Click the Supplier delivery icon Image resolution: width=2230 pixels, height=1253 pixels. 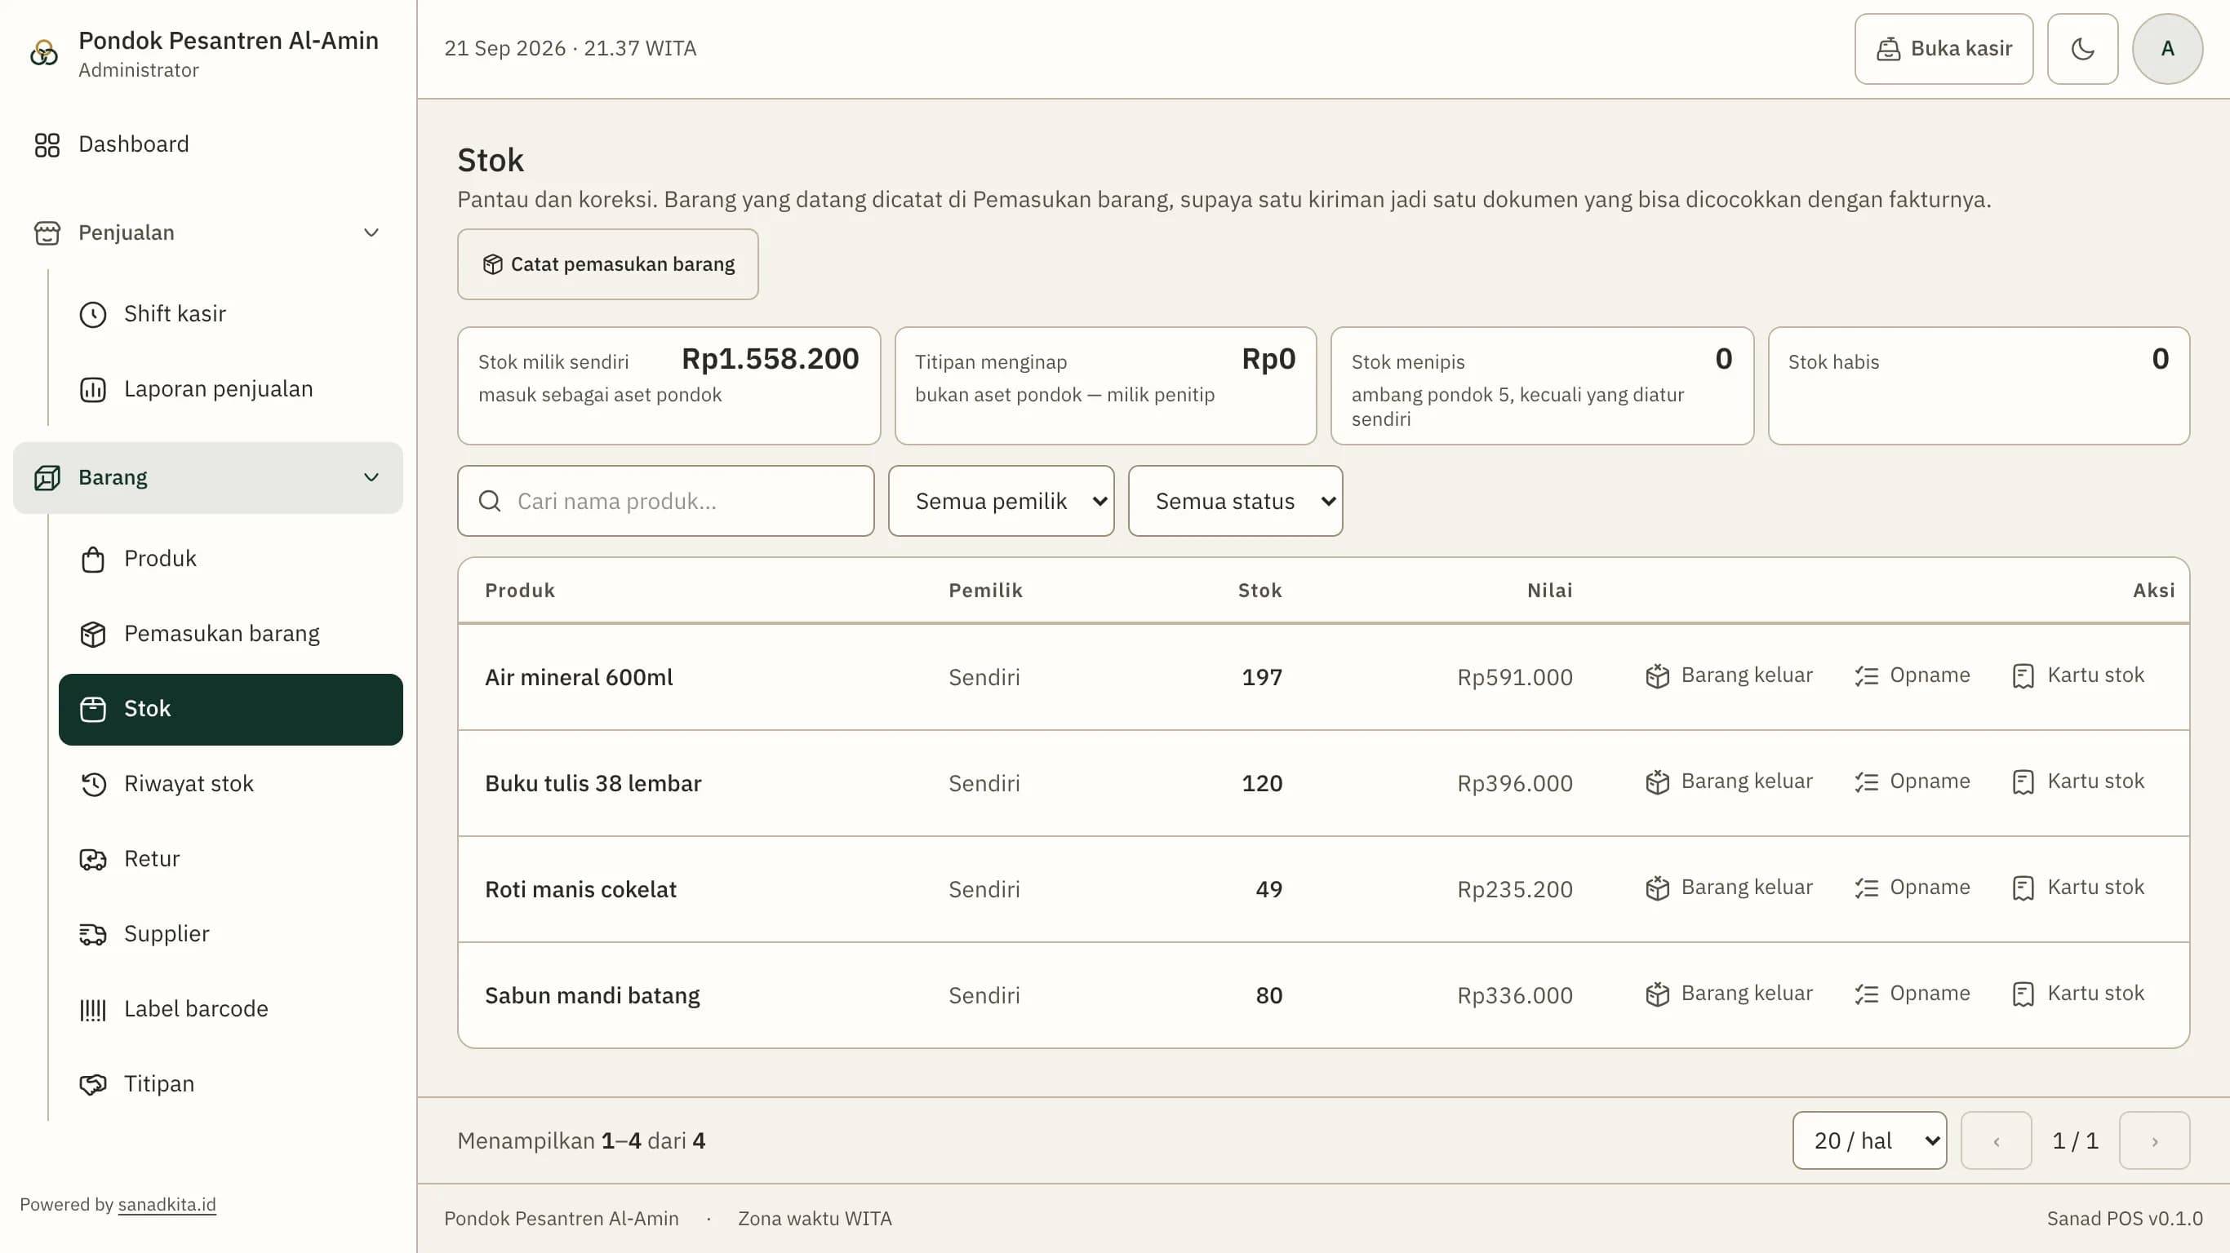click(x=92, y=935)
